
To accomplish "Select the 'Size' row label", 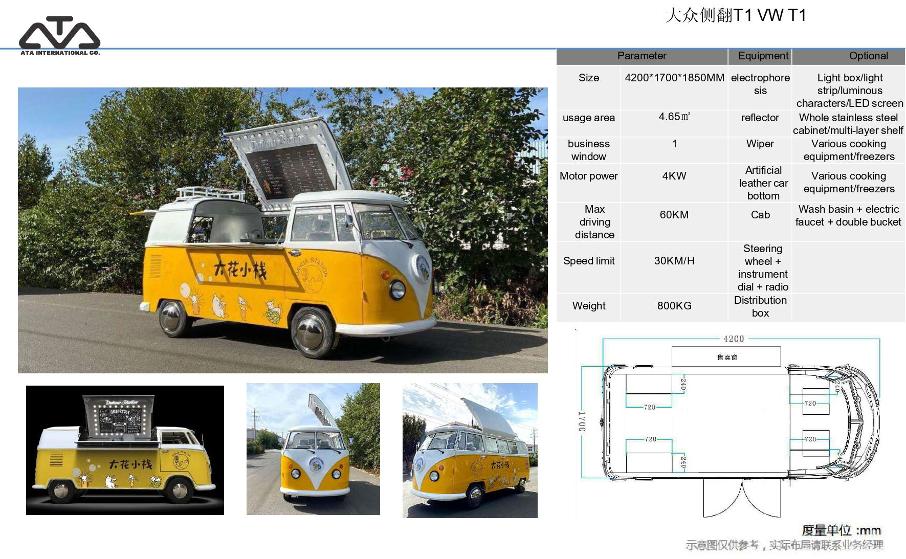I will click(x=588, y=78).
